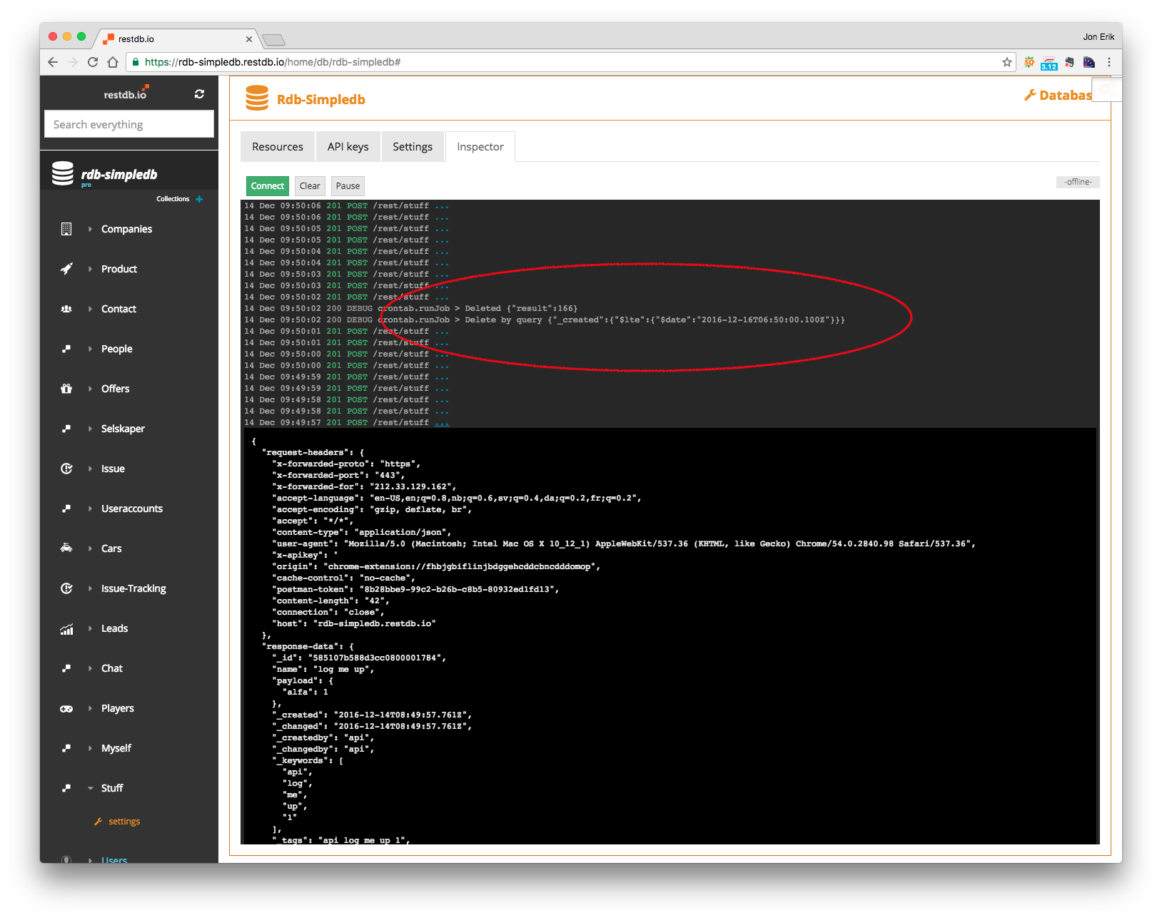Open the Issue-Tracking collection
Screen dimensions: 1162x920
click(x=133, y=588)
